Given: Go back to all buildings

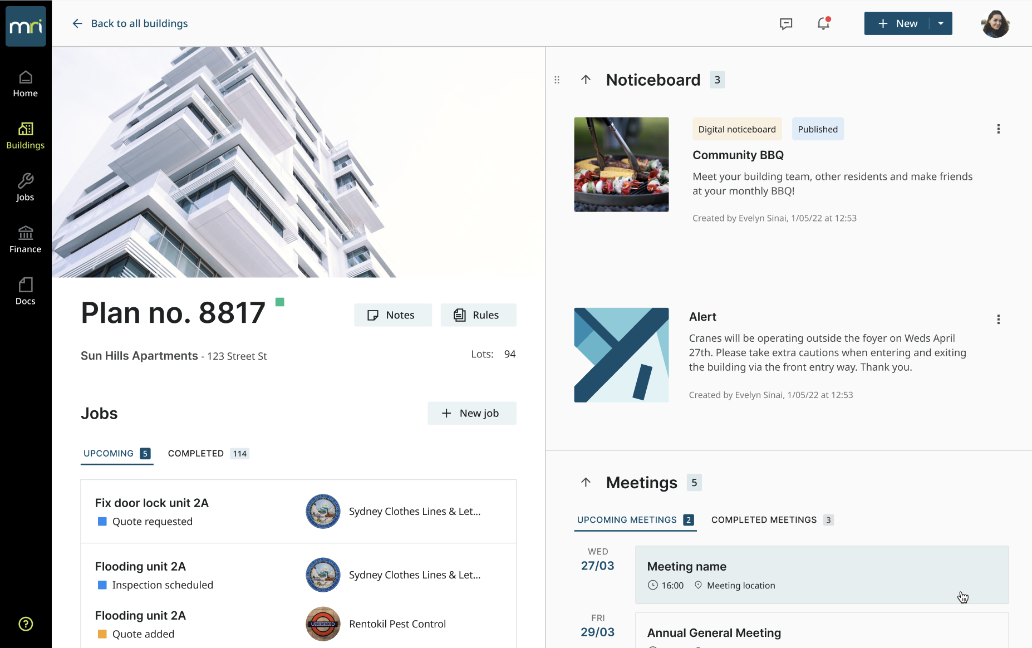Looking at the screenshot, I should tap(130, 23).
